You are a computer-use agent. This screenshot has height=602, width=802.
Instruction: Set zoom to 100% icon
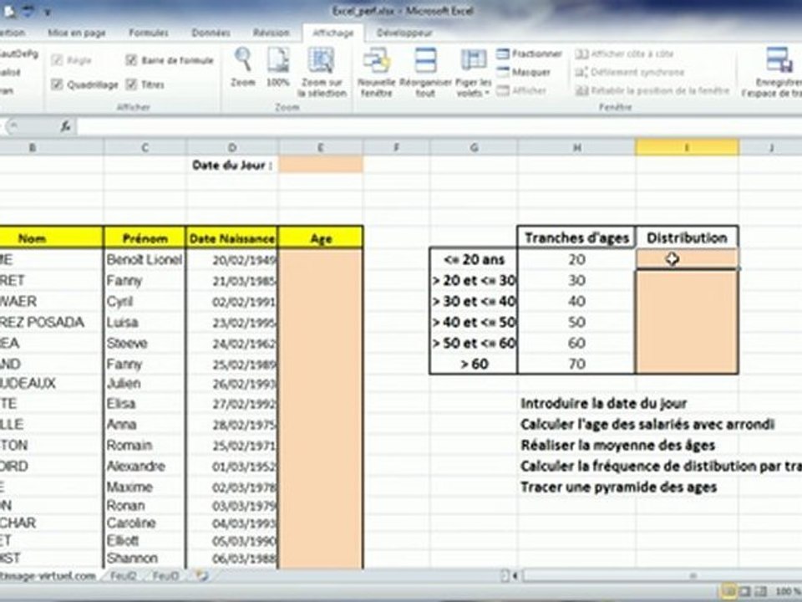(x=278, y=60)
